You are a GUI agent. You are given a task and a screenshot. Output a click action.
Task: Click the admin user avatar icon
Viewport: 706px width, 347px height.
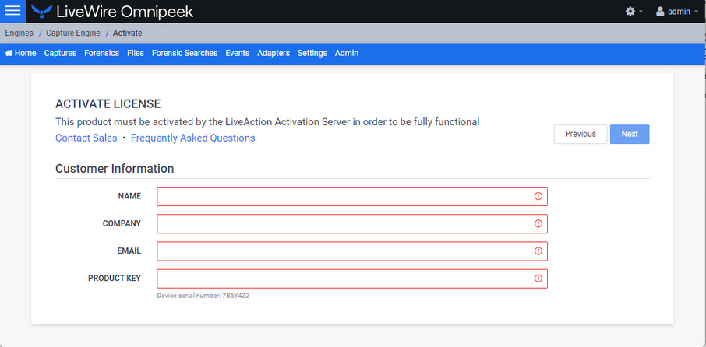pyautogui.click(x=660, y=11)
